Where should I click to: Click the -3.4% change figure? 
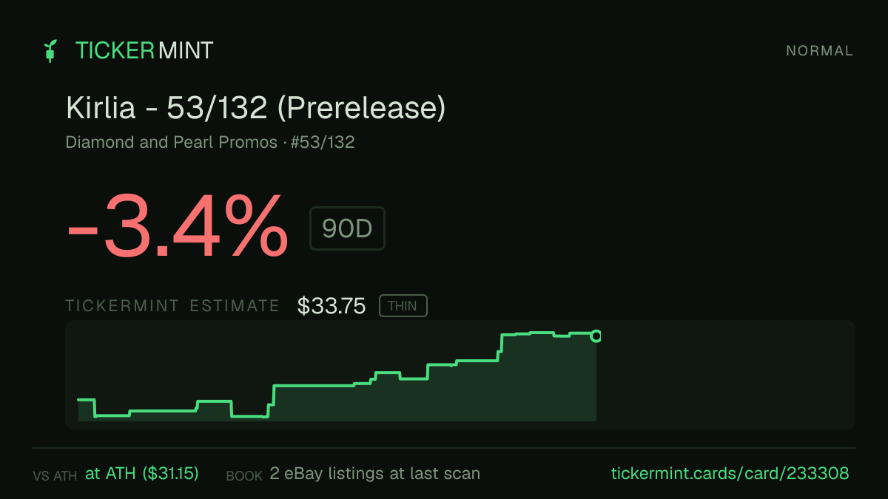pyautogui.click(x=178, y=225)
